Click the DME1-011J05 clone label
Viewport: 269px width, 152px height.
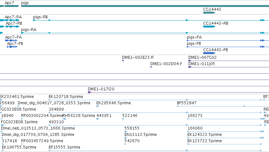coord(202,64)
